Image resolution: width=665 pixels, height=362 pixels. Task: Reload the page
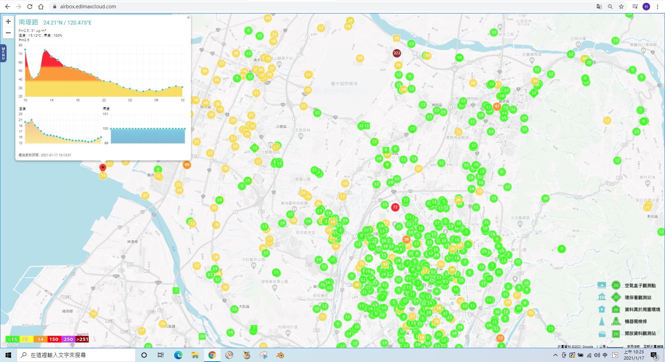coord(30,7)
